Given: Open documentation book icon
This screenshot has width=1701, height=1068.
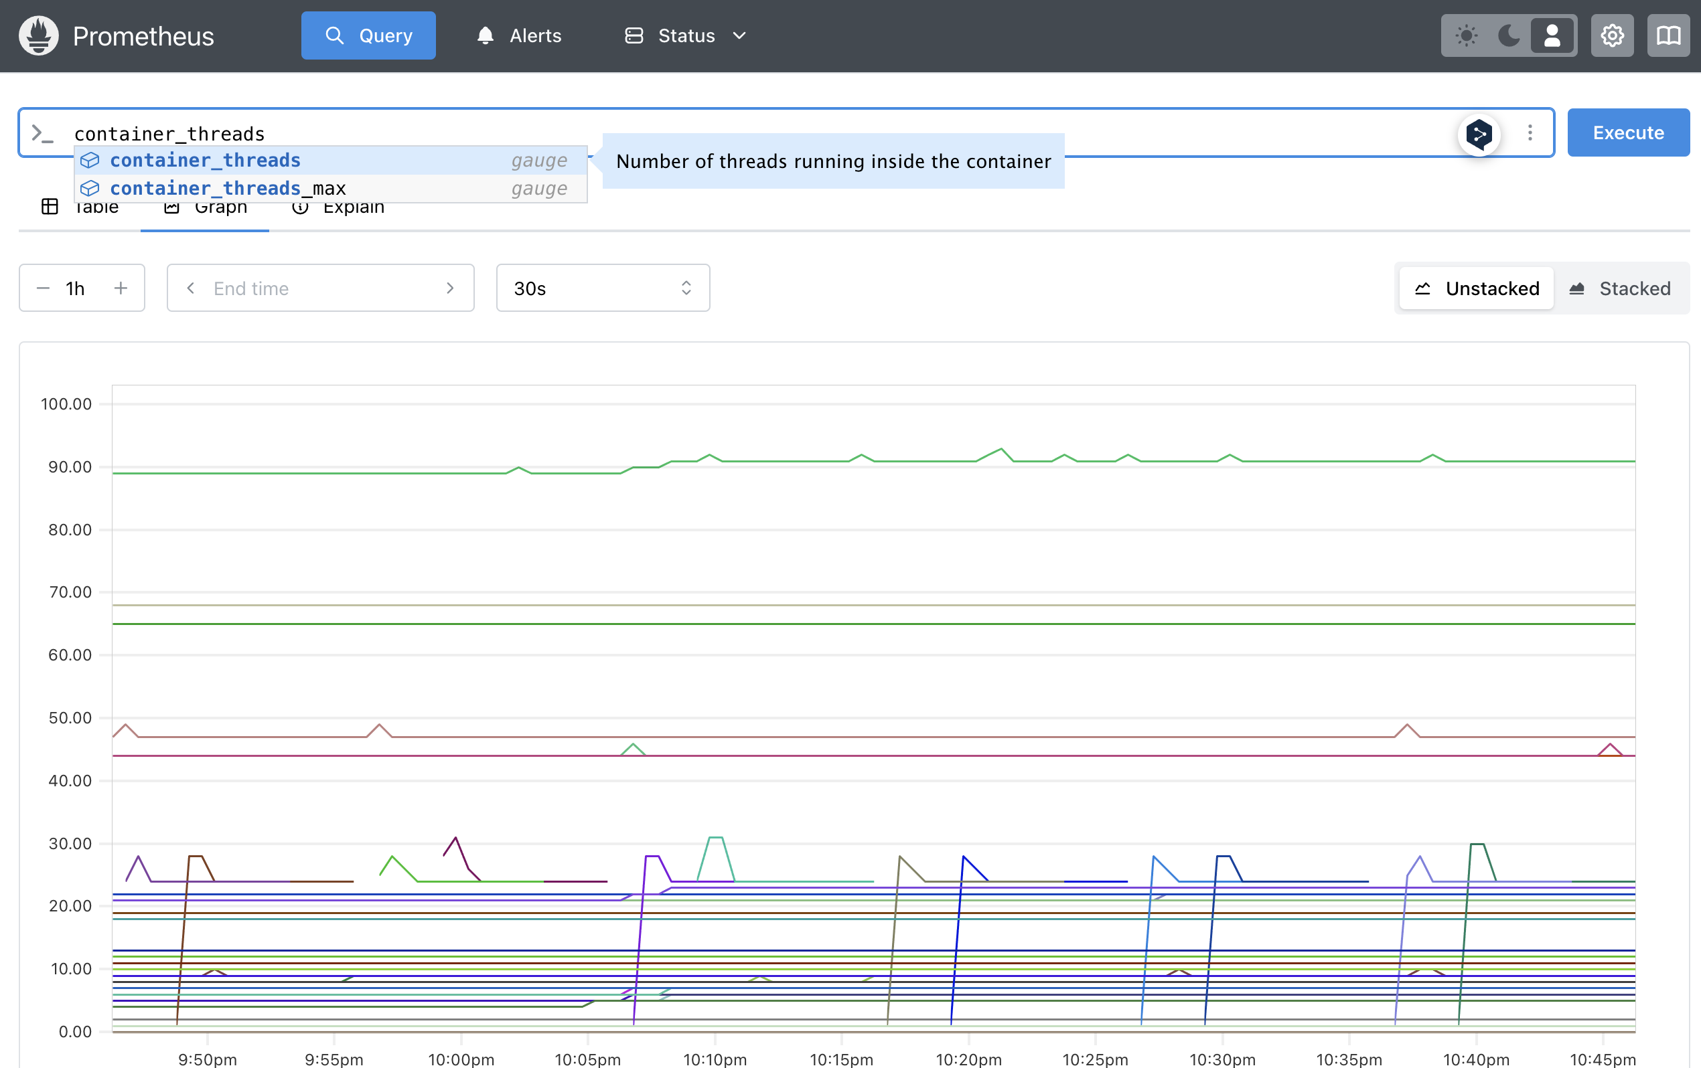Looking at the screenshot, I should pos(1668,35).
